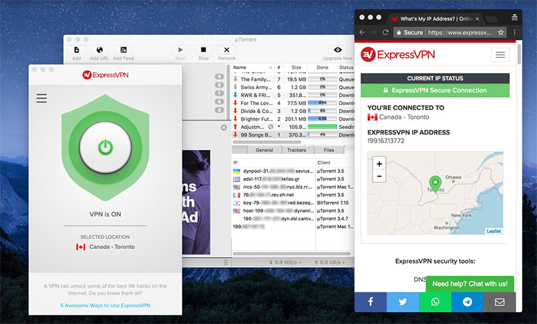Click the browser forward arrow
Viewport: 537px width, 324px height.
click(x=374, y=32)
